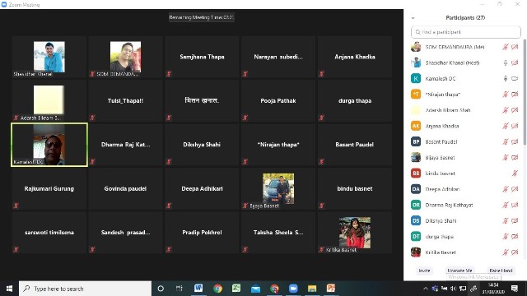
Task: Click the Windows taskbar search box
Action: 86,289
